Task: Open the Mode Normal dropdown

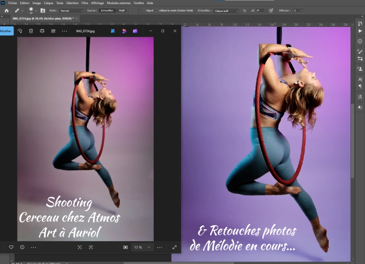Action: [71, 11]
